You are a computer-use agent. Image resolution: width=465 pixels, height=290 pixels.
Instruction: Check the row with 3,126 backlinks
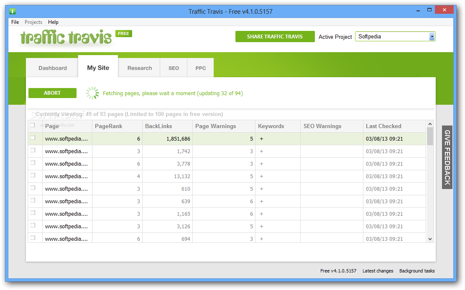click(33, 225)
